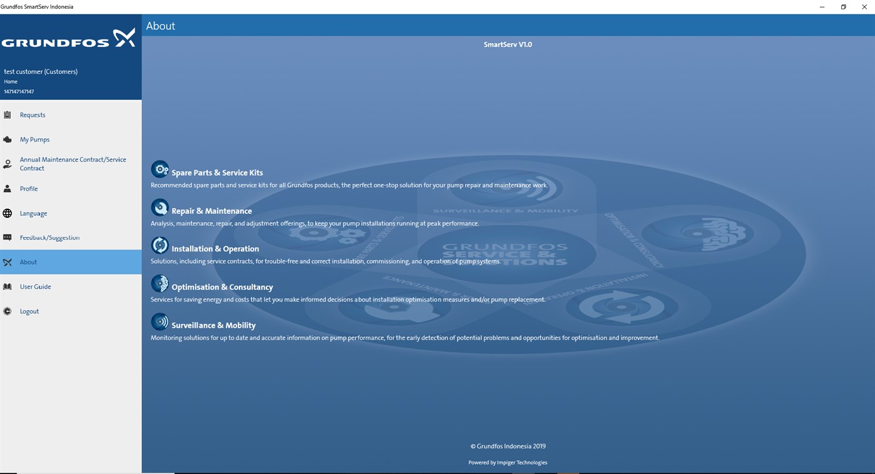Open the Optimisation & Consultancy icon
This screenshot has width=875, height=474.
(159, 283)
